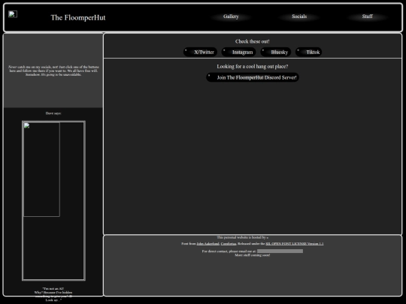This screenshot has width=406, height=304.
Task: Open the Gallery menu item
Action: [x=231, y=17]
